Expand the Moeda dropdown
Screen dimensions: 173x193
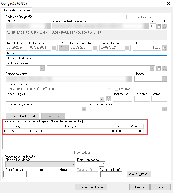(x=164, y=79)
